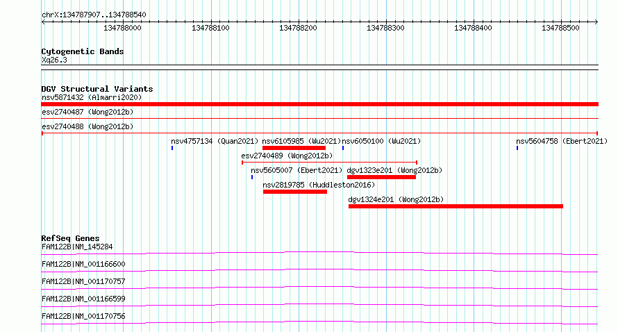618x332 pixels.
Task: Click the left arrowhead of the ruler
Action: tap(43, 22)
